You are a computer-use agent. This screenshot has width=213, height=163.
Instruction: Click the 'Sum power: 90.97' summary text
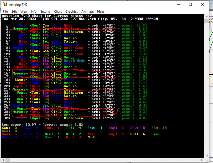(x=19, y=125)
